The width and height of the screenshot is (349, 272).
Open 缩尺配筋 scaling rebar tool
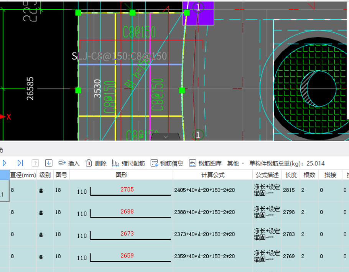tap(128, 163)
